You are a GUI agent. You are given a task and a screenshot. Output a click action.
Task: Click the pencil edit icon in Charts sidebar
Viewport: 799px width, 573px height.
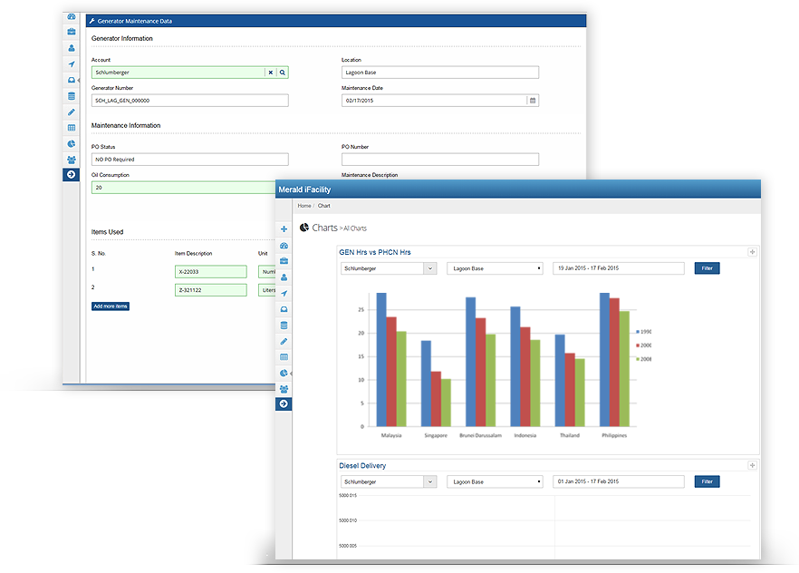tap(284, 341)
